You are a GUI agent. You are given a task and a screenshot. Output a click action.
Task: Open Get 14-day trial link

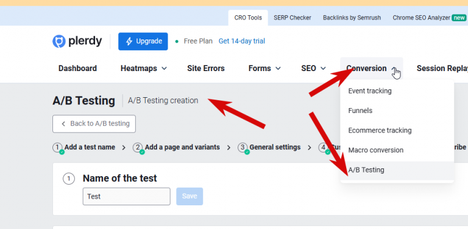[242, 41]
